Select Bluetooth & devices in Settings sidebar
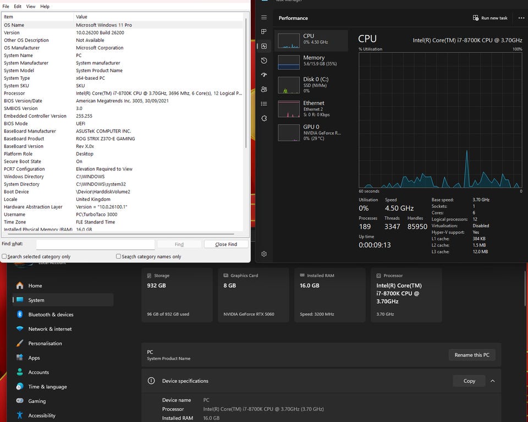This screenshot has width=528, height=422. pos(51,315)
